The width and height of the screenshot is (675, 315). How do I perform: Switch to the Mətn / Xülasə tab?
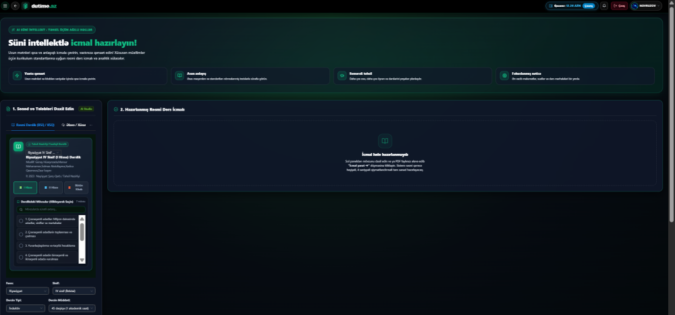pos(73,125)
